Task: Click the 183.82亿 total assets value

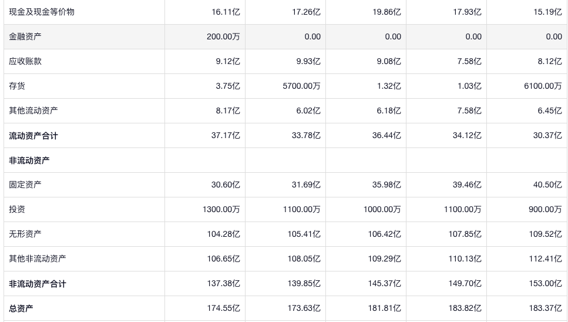Action: [464, 308]
